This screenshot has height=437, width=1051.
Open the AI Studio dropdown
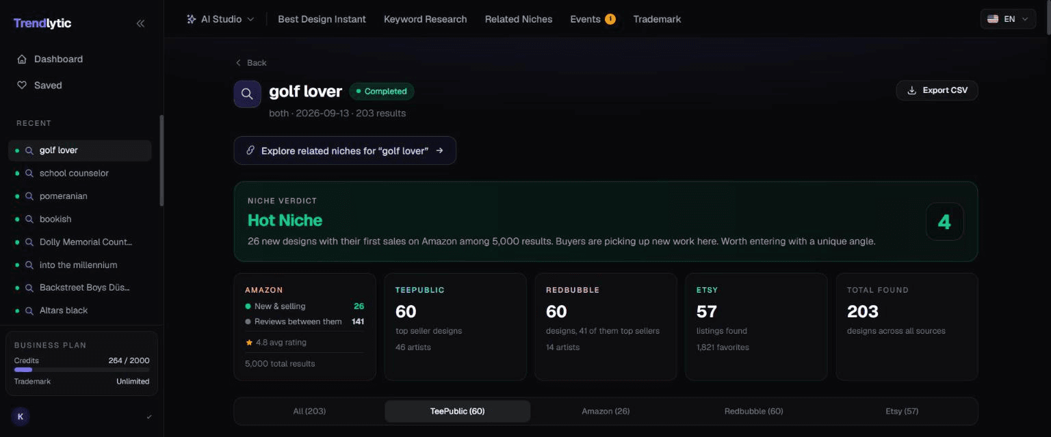pos(220,19)
